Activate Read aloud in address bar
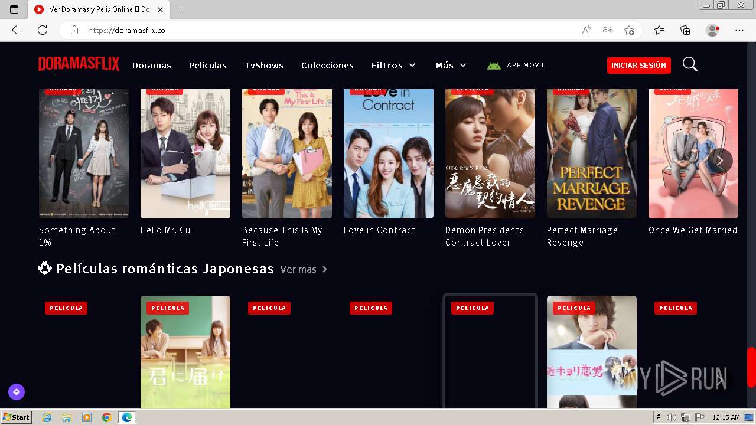The image size is (756, 425). (x=586, y=30)
